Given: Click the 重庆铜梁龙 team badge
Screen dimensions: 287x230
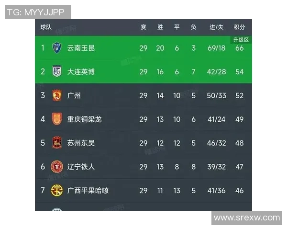Looking at the screenshot, I should click(57, 119).
